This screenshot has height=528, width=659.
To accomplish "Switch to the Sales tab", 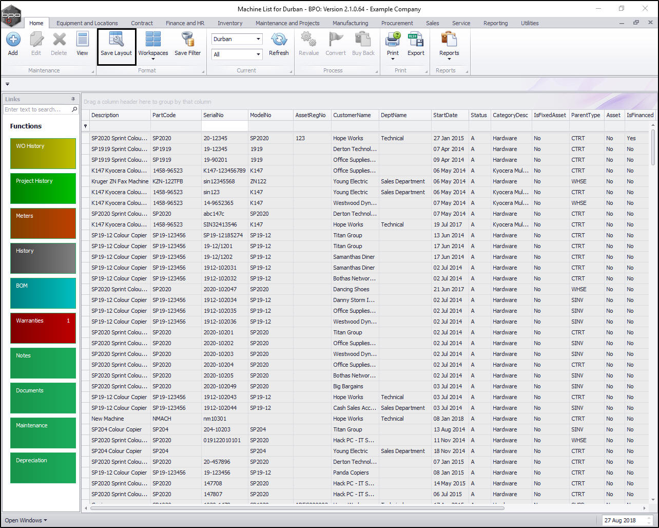I will tap(432, 23).
